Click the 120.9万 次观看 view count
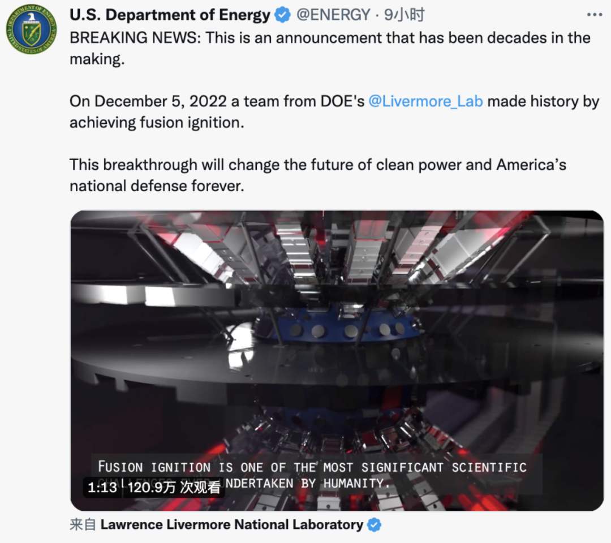 174,486
